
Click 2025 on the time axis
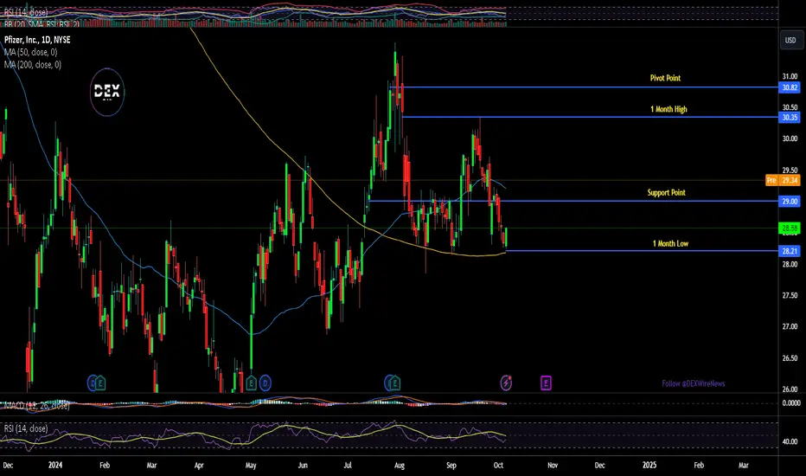(x=649, y=465)
